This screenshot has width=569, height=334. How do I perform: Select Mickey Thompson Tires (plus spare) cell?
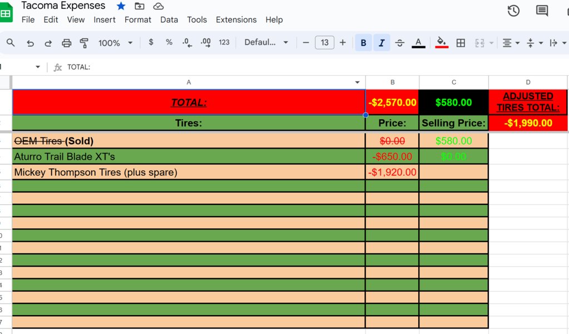[x=189, y=172]
